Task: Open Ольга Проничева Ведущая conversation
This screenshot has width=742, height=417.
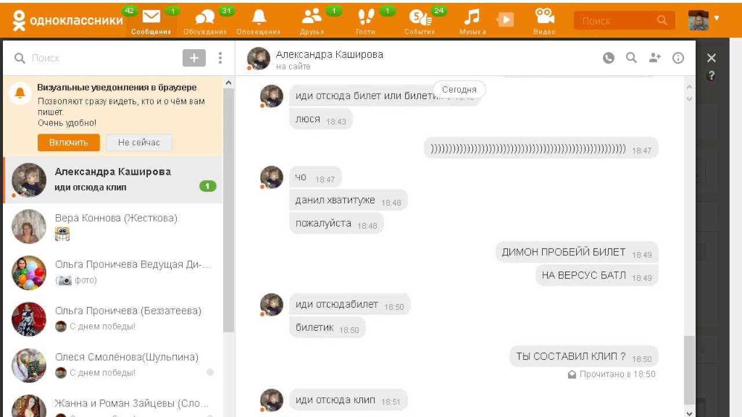Action: point(113,272)
